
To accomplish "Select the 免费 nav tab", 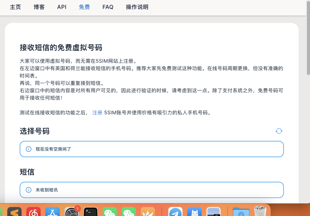I will 84,7.
